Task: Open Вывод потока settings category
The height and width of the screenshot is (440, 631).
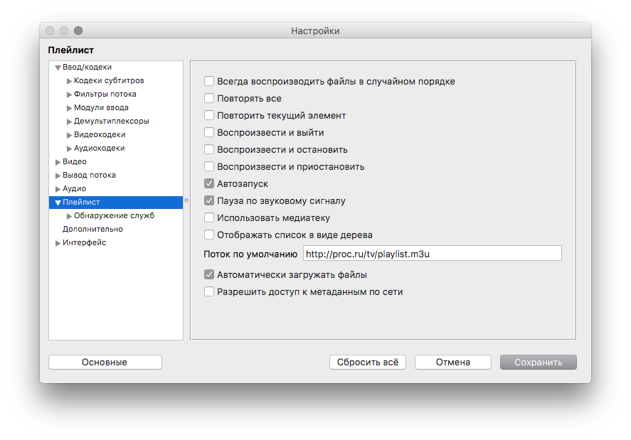Action: (89, 175)
